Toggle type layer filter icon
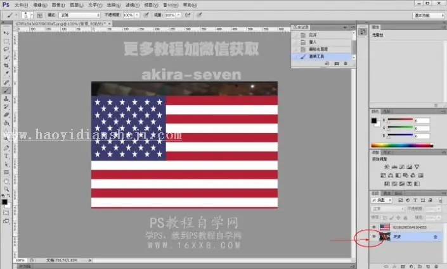 click(415, 201)
